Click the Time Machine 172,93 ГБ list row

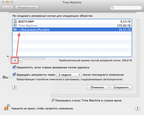72,25
